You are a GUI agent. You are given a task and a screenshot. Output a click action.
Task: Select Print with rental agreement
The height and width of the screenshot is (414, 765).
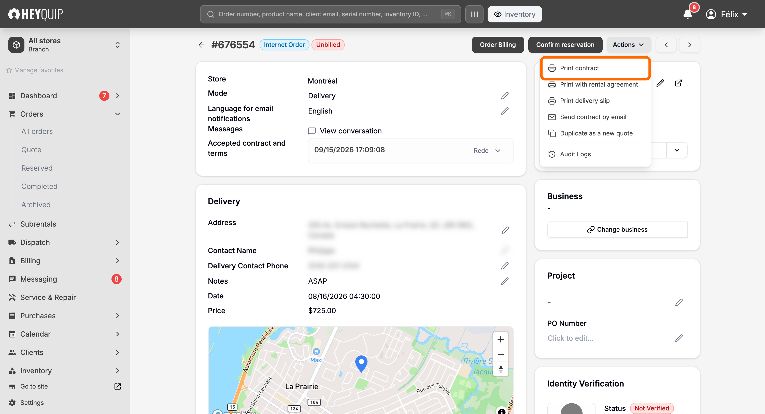click(x=595, y=85)
